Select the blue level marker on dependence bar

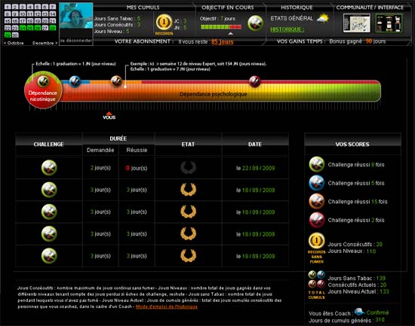pos(75,81)
